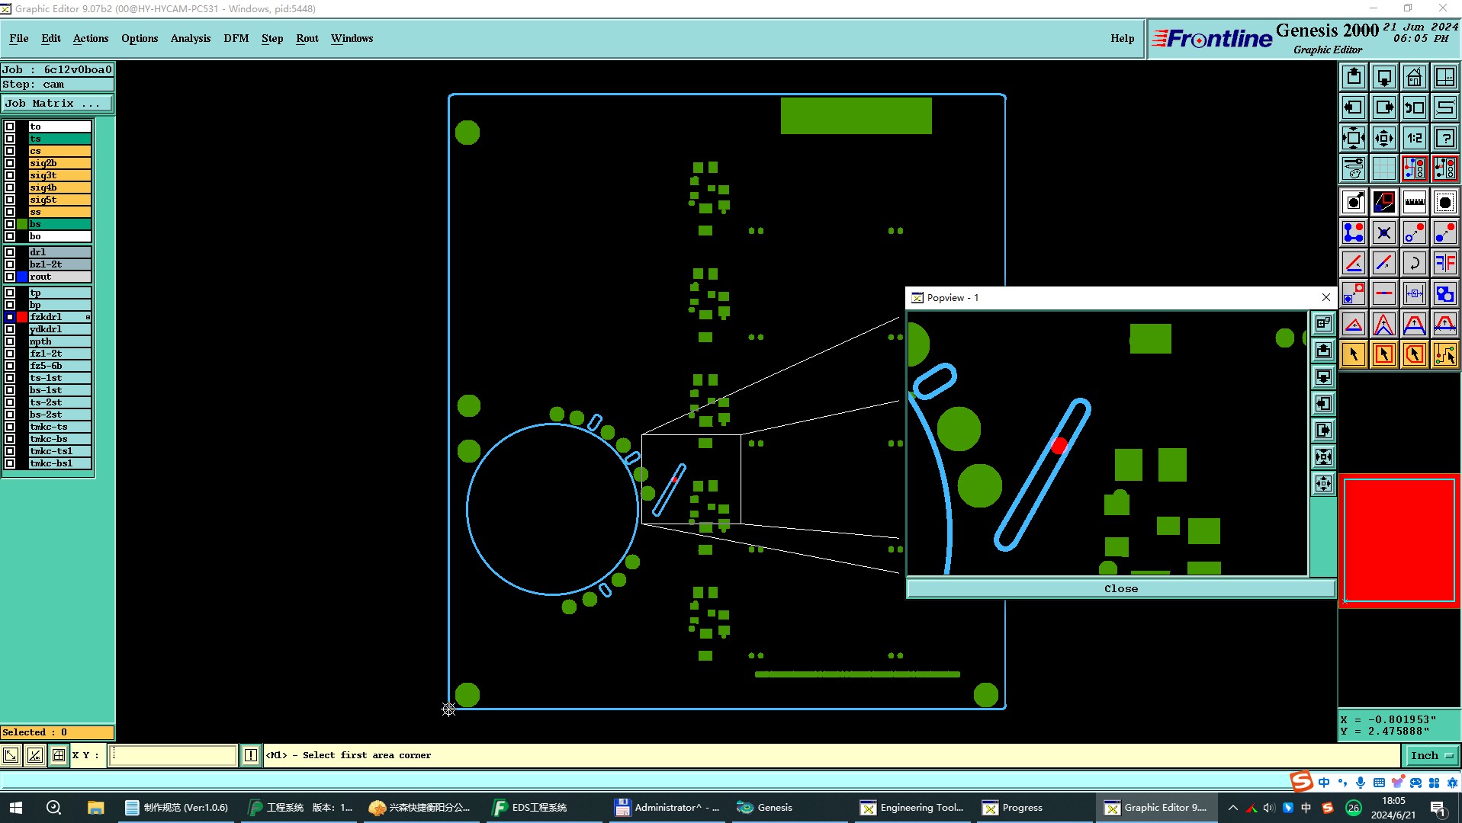Open the Options menu
The height and width of the screenshot is (823, 1462).
[140, 38]
